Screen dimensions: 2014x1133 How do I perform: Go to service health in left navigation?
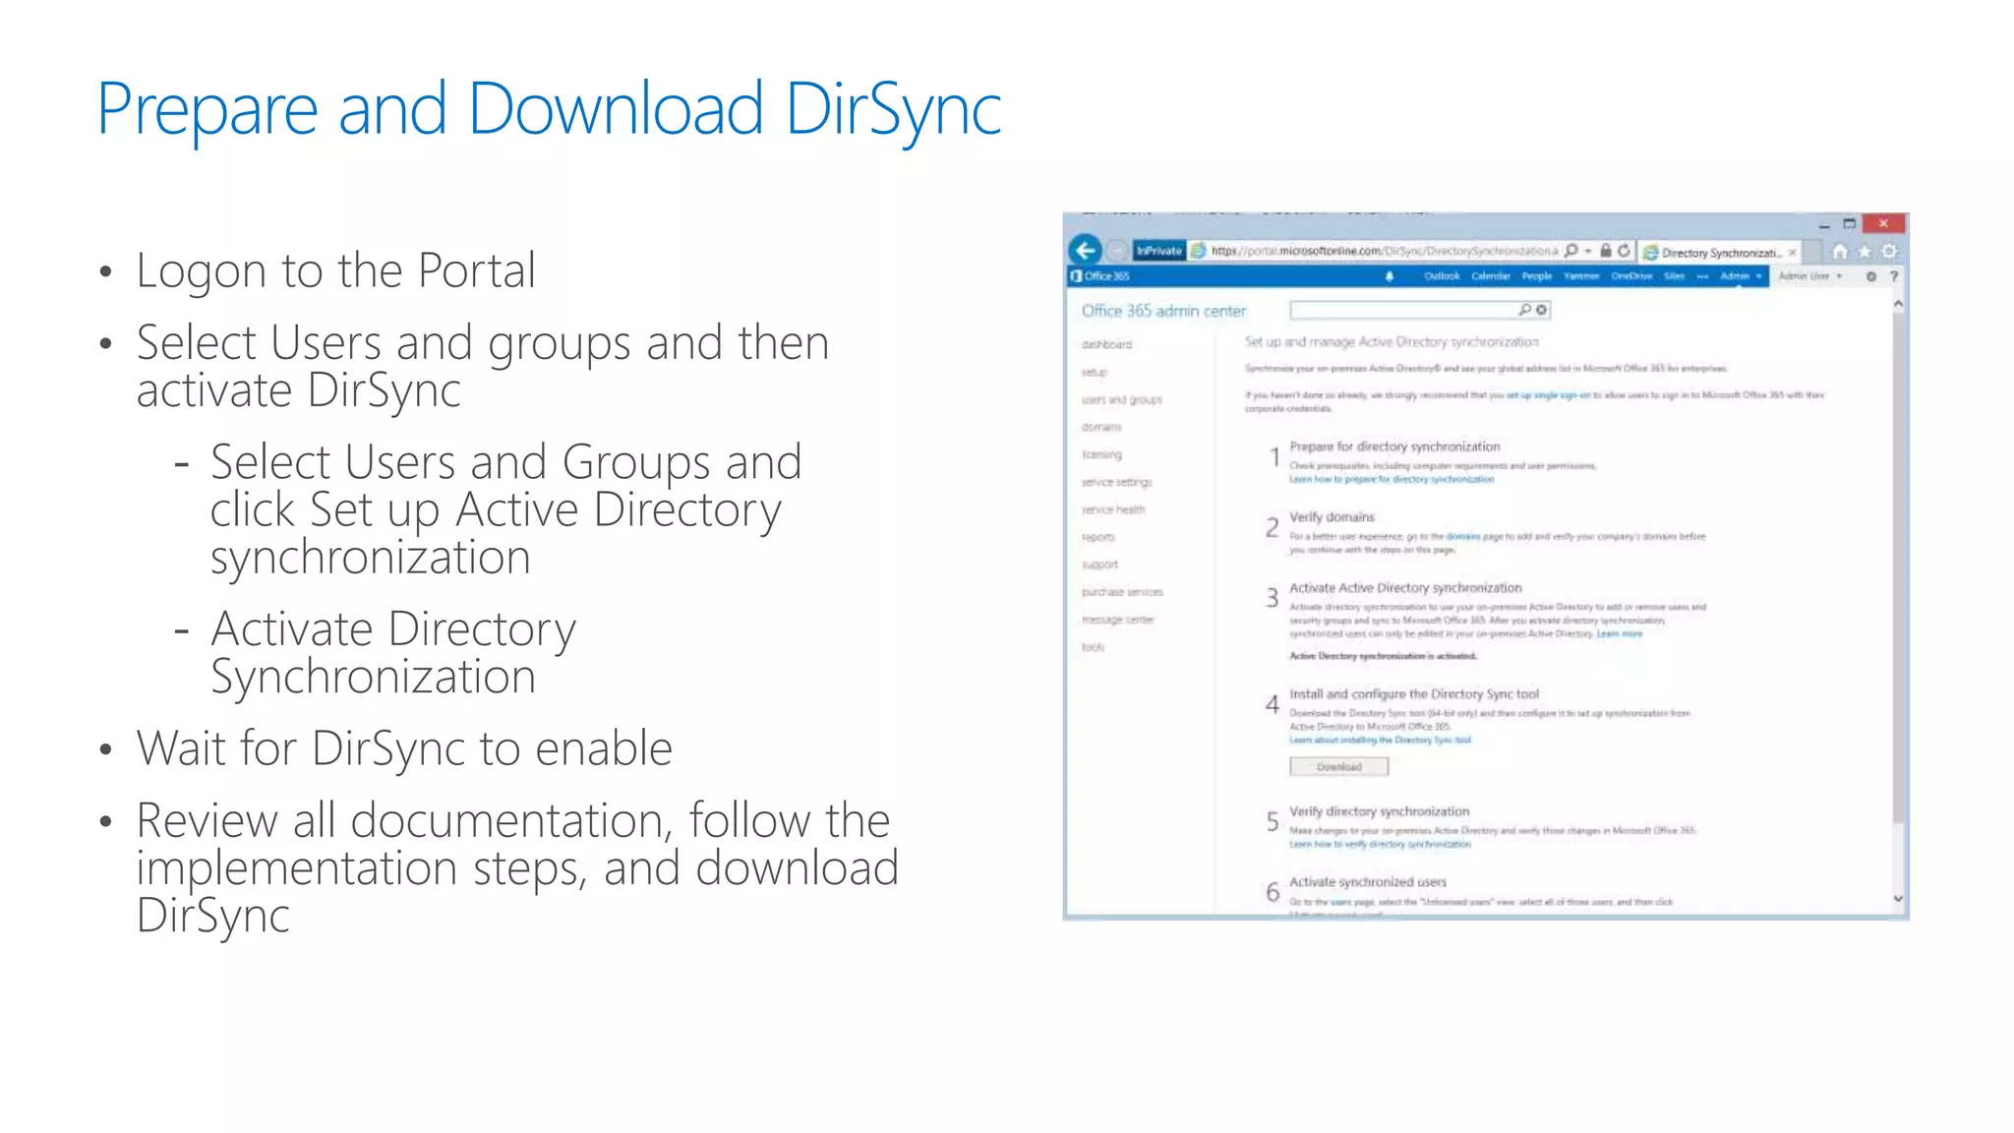tap(1113, 509)
